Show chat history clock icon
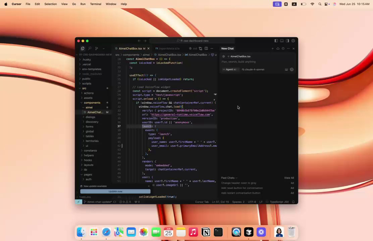This screenshot has height=241, width=373. [x=283, y=49]
